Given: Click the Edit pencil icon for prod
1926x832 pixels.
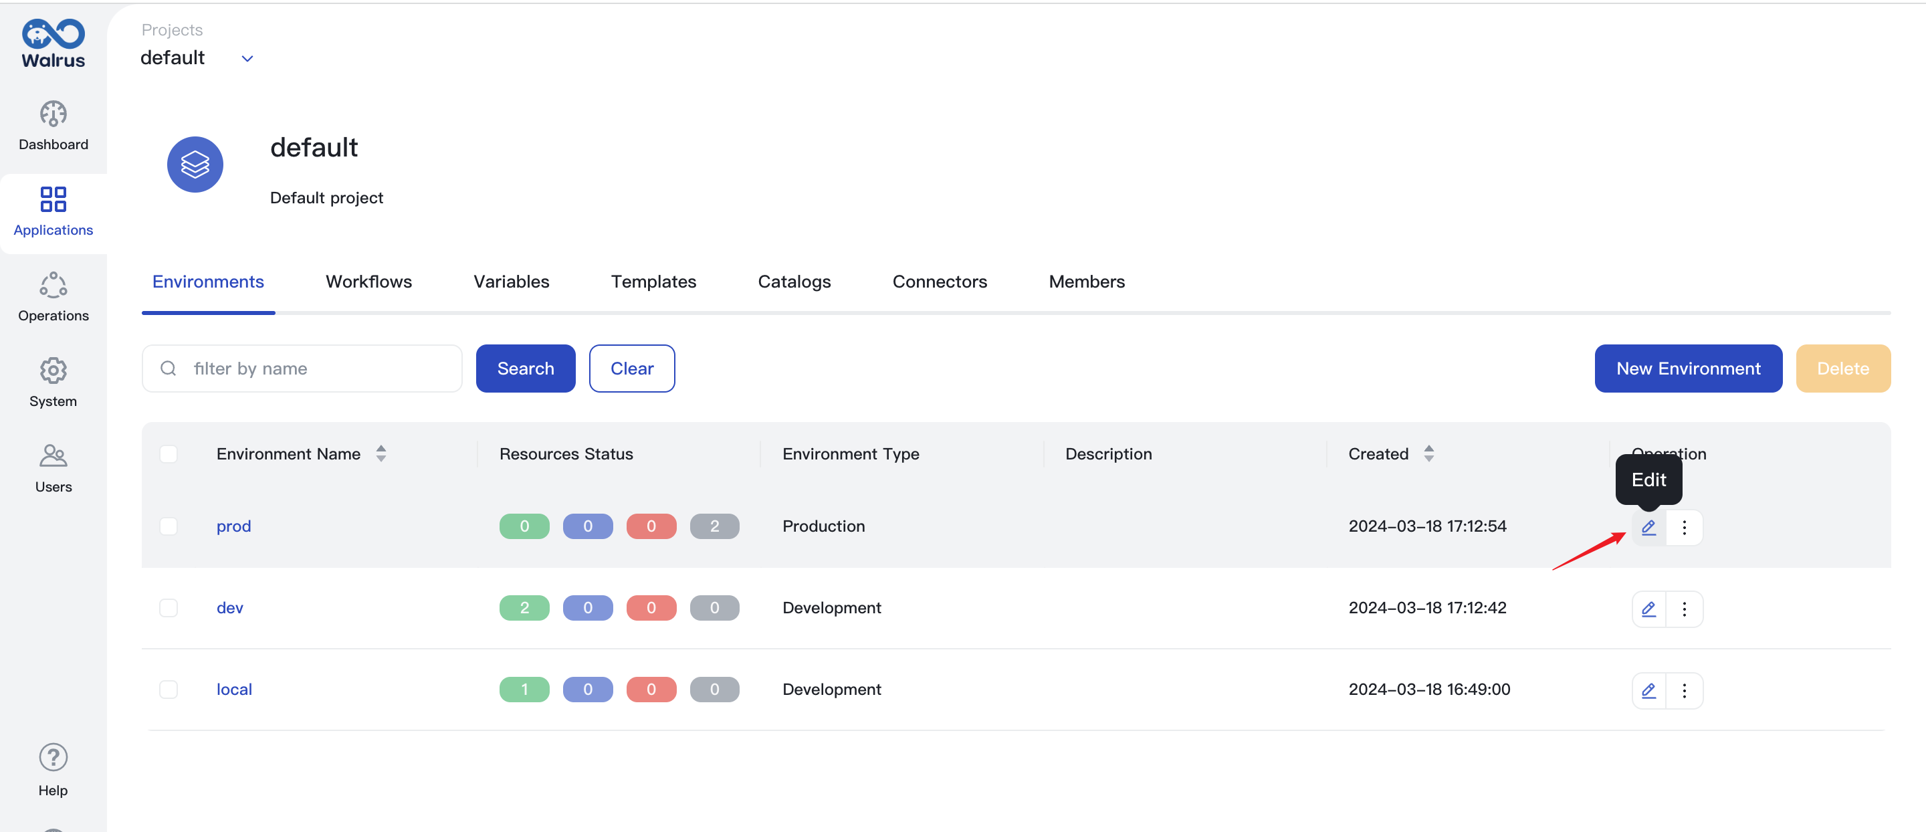Looking at the screenshot, I should 1648,526.
